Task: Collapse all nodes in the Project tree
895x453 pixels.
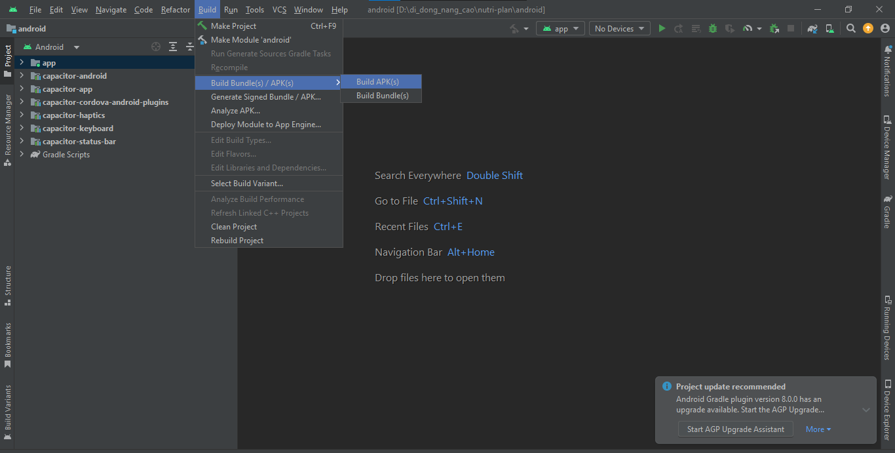Action: 189,47
